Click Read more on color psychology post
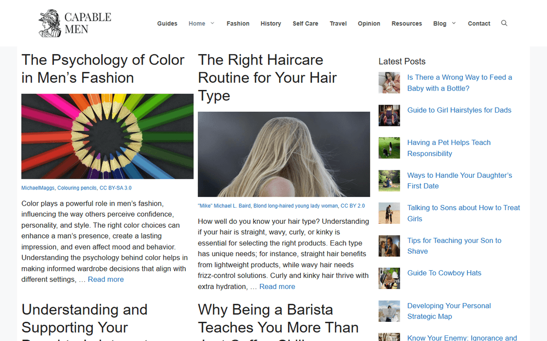This screenshot has width=547, height=341. [106, 279]
